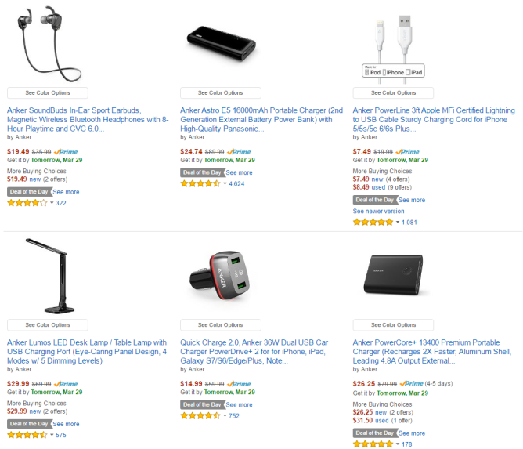Expand rating dropdown arrow beside 4,624 reviews
The image size is (523, 449).
coord(225,183)
